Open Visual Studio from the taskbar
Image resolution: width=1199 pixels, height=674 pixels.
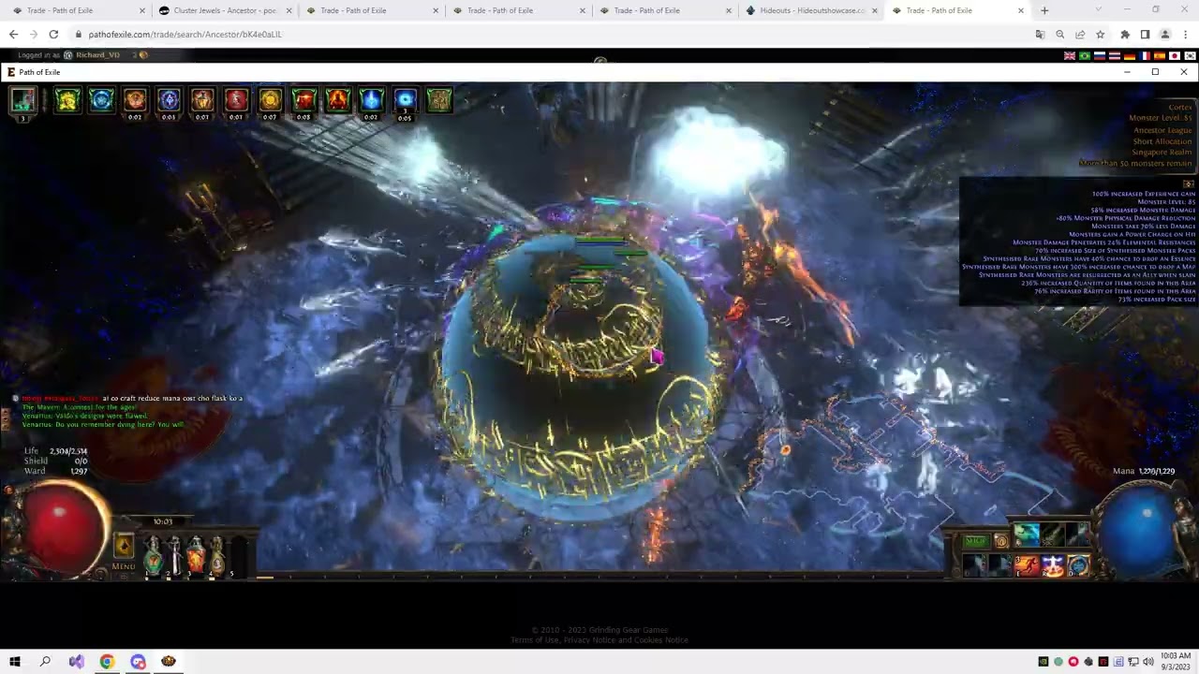point(76,662)
